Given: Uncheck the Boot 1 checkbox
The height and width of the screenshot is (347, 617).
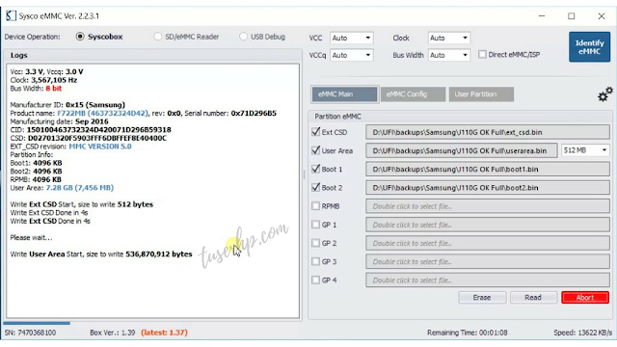Looking at the screenshot, I should tap(315, 169).
